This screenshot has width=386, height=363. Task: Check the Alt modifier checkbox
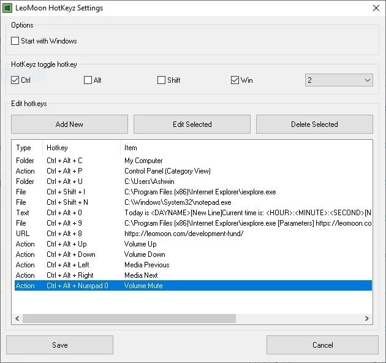pos(88,80)
